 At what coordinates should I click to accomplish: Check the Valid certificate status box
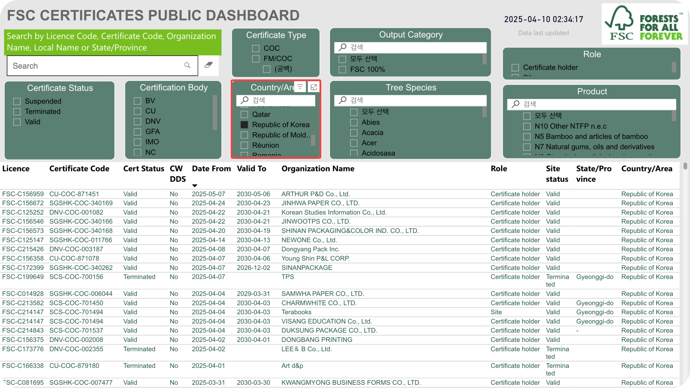(x=17, y=122)
